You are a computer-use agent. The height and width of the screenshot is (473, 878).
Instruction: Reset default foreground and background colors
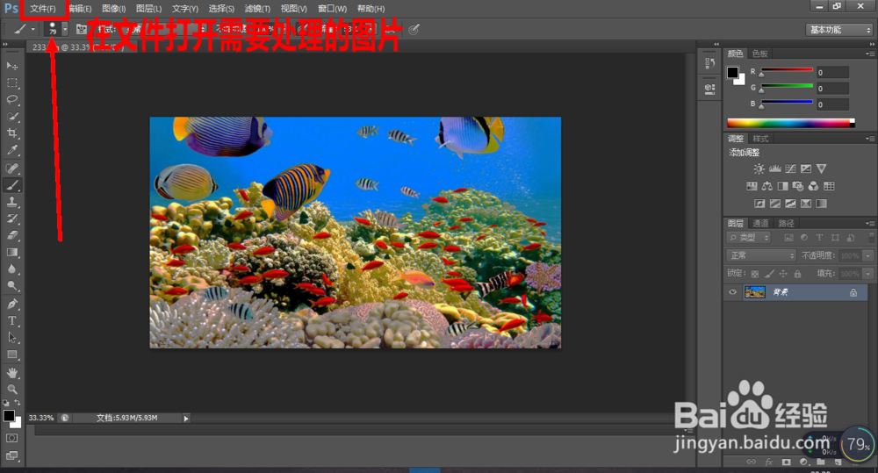pos(5,403)
